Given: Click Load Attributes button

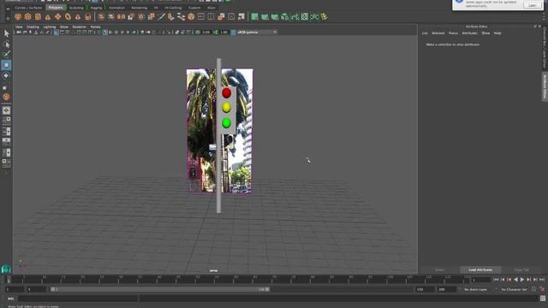Looking at the screenshot, I should click(480, 269).
